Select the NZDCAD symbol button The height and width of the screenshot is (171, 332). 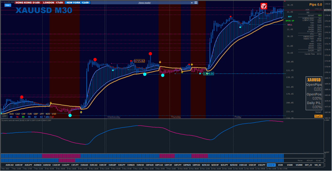point(205,165)
